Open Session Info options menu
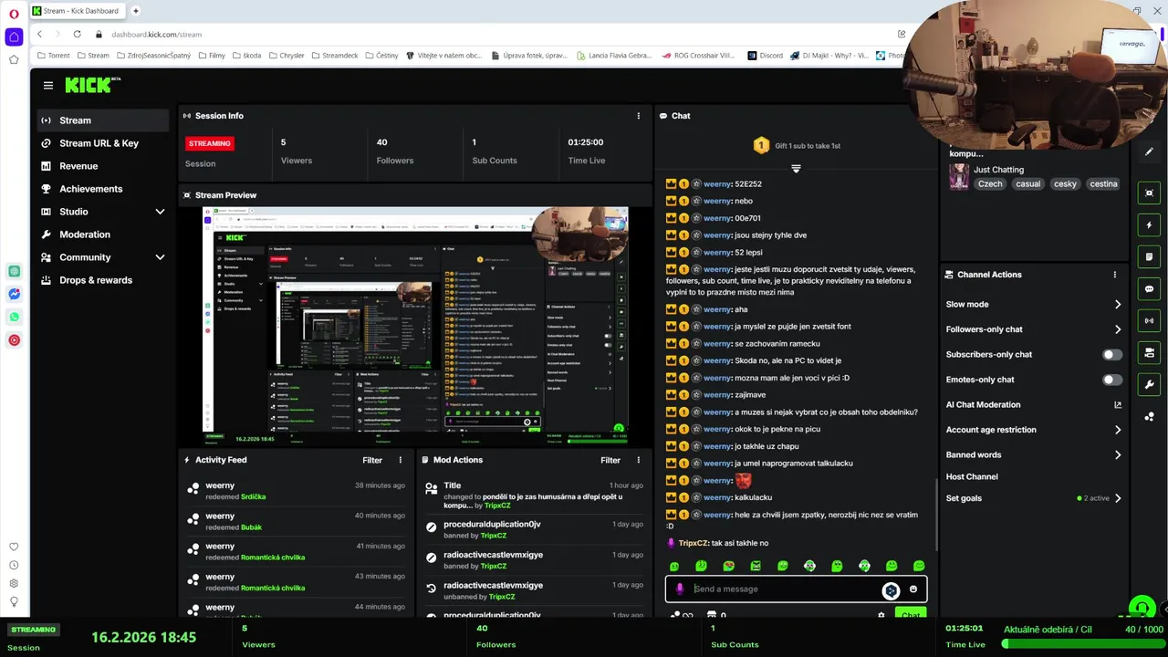This screenshot has height=657, width=1168. click(x=638, y=116)
